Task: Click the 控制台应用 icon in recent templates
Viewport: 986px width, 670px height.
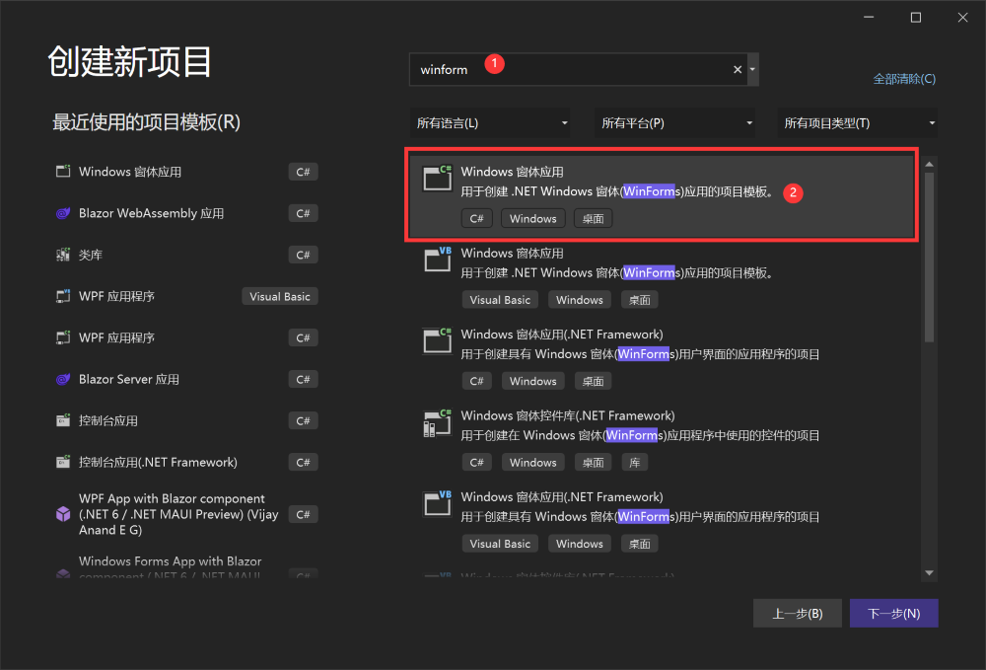Action: [x=63, y=421]
